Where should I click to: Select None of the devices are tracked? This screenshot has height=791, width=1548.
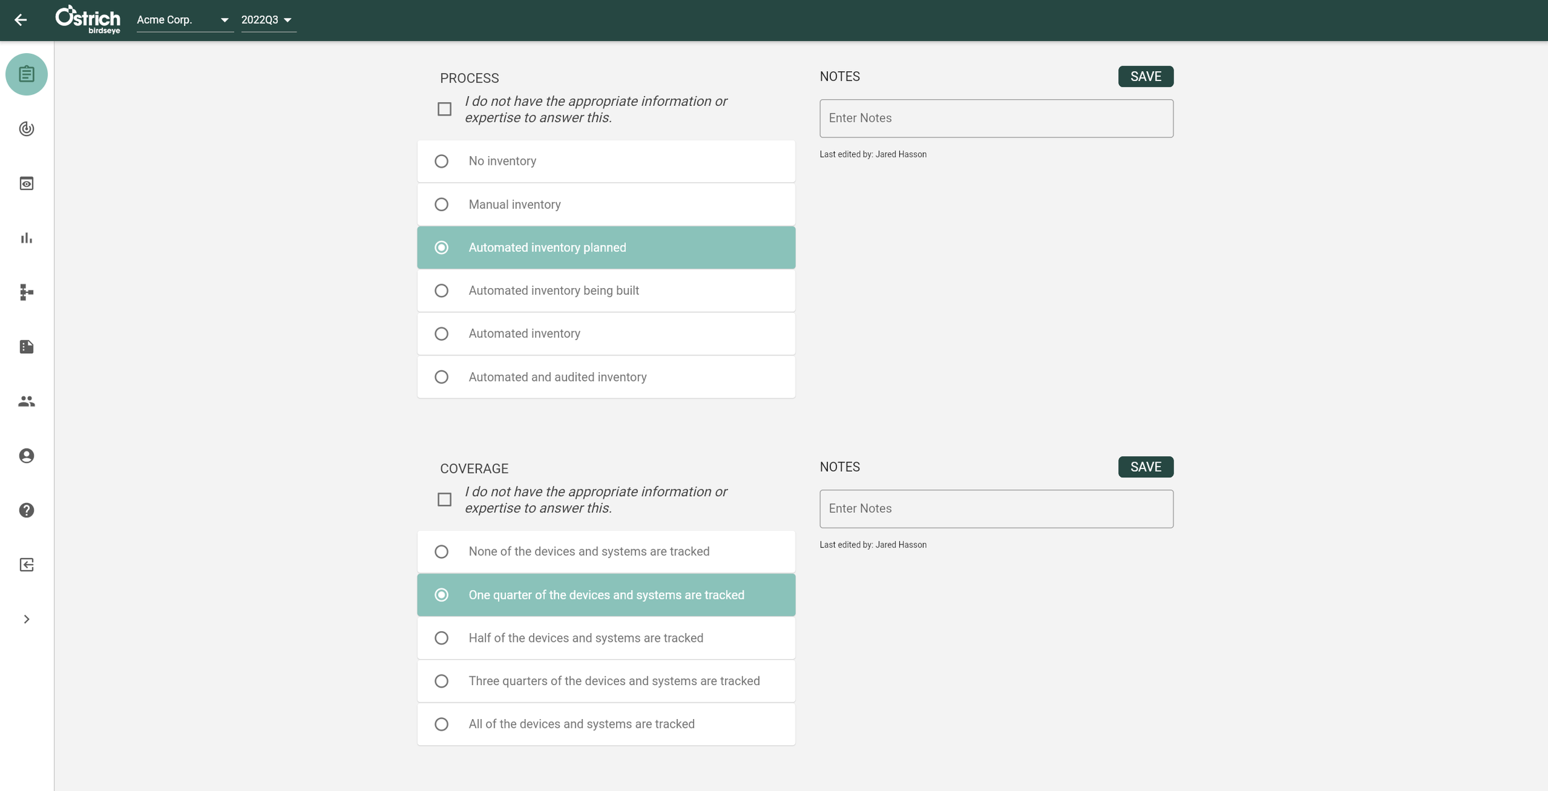(x=441, y=551)
